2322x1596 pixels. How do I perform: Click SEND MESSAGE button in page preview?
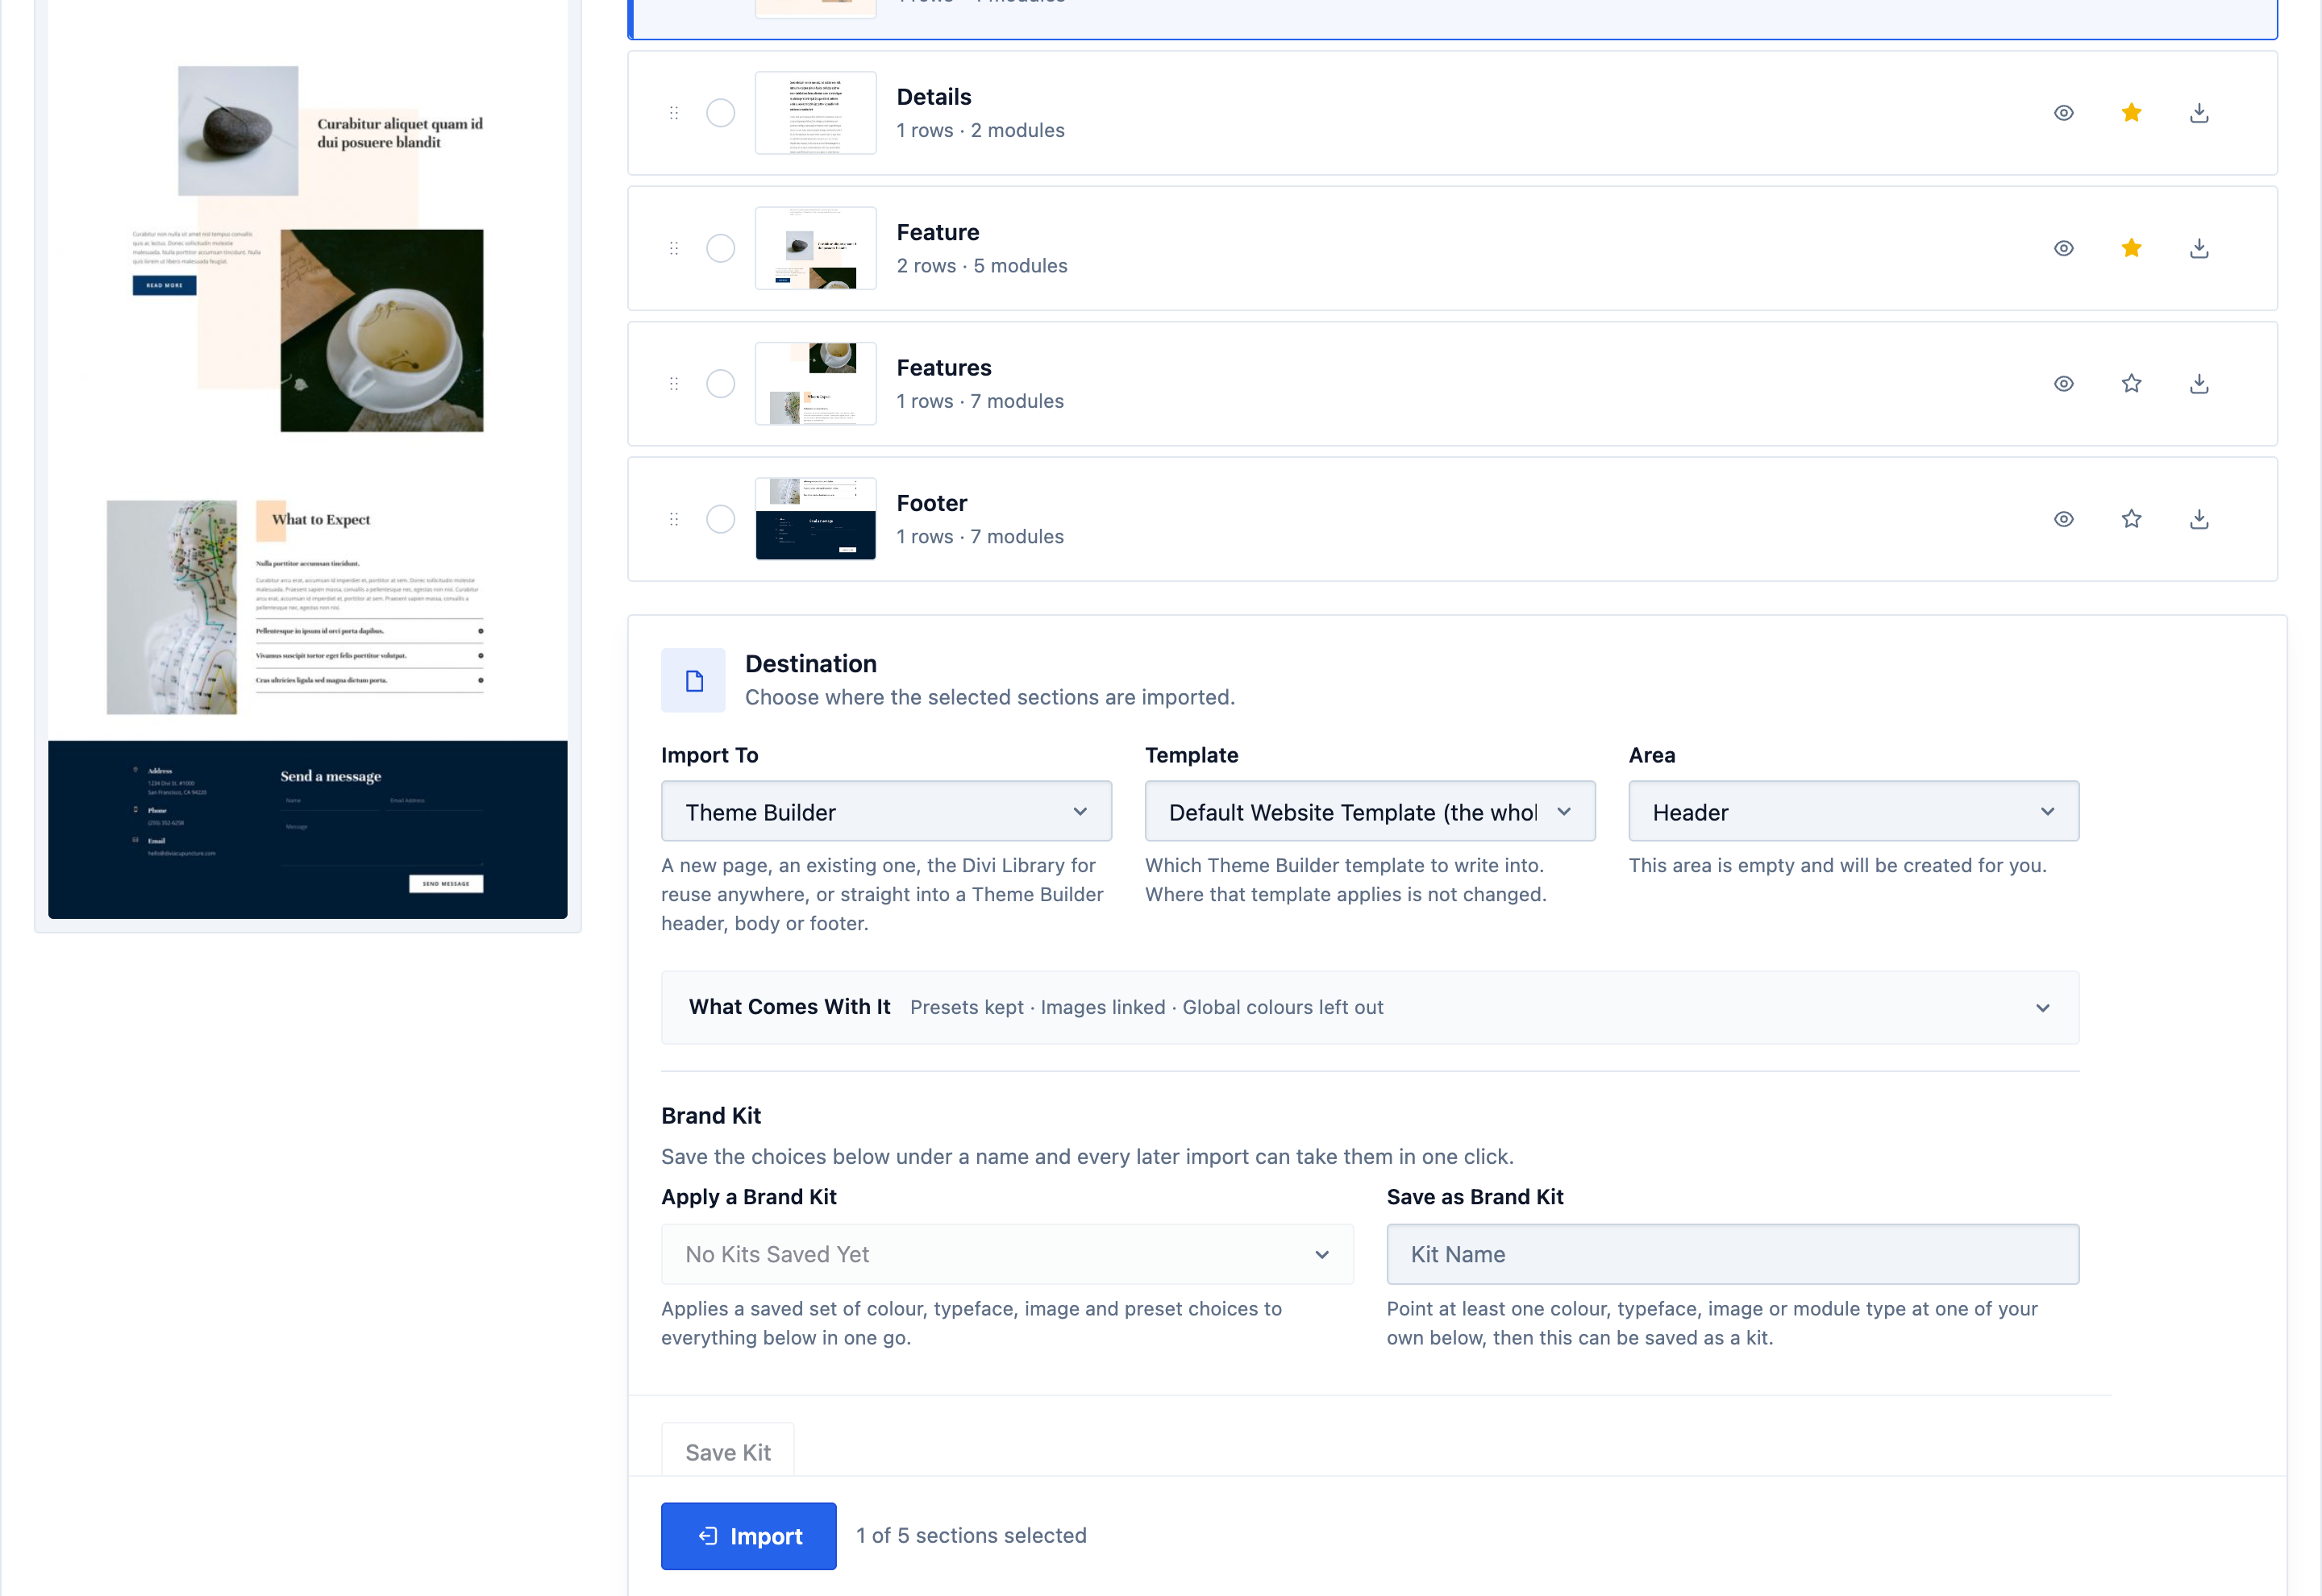[x=446, y=884]
